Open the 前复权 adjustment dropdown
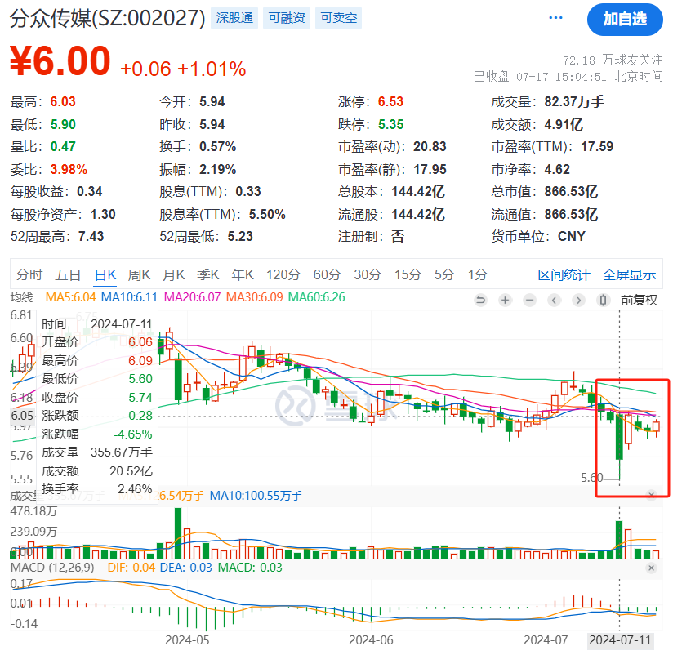The width and height of the screenshot is (673, 655). coord(639,300)
